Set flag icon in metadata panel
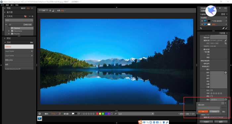The image size is (232, 124). click(x=211, y=90)
